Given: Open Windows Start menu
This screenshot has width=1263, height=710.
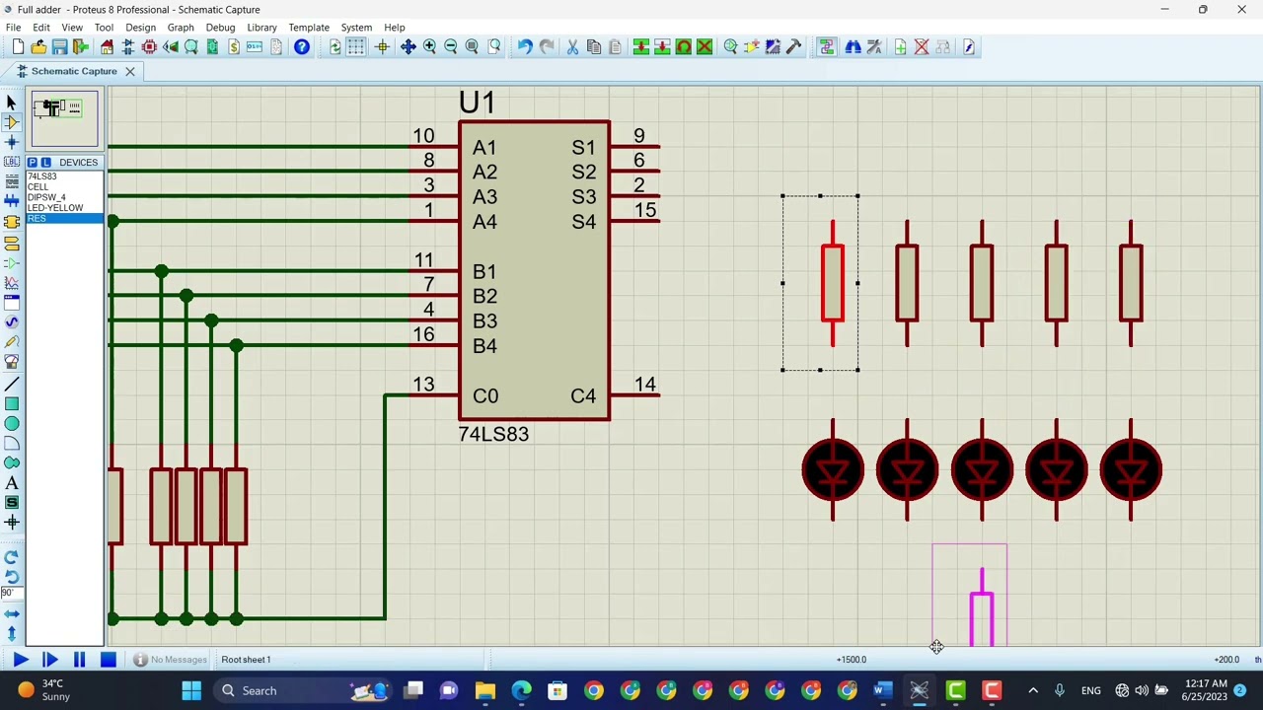Looking at the screenshot, I should [x=191, y=690].
